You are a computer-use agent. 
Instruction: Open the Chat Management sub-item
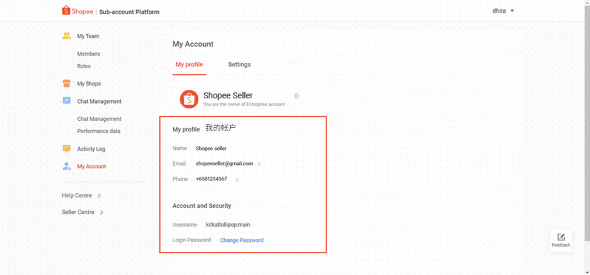tap(99, 119)
